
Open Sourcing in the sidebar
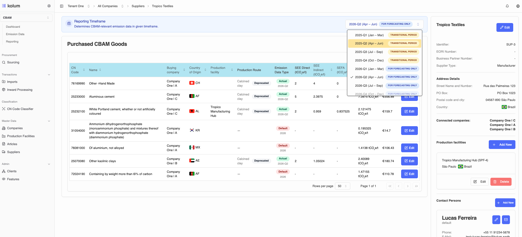(13, 62)
